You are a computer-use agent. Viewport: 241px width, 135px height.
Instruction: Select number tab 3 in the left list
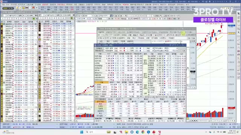12,18
